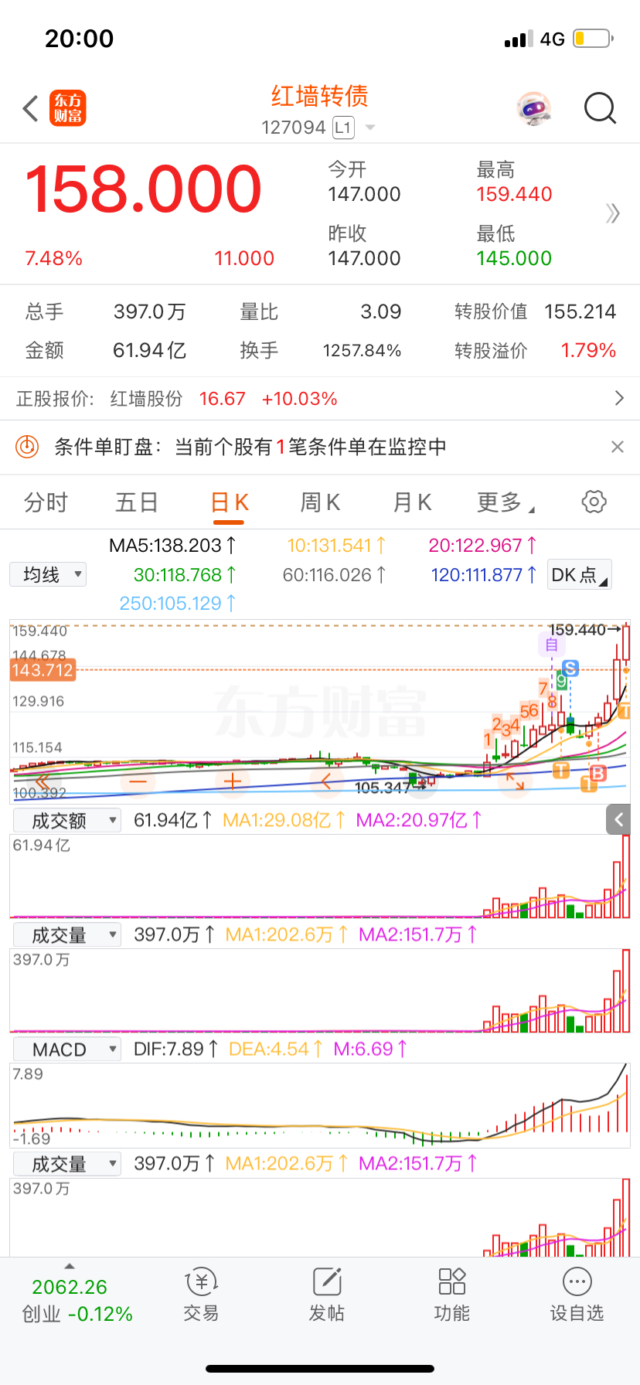Open the 成交额 indicator dropdown
The height and width of the screenshot is (1385, 640).
pos(66,820)
